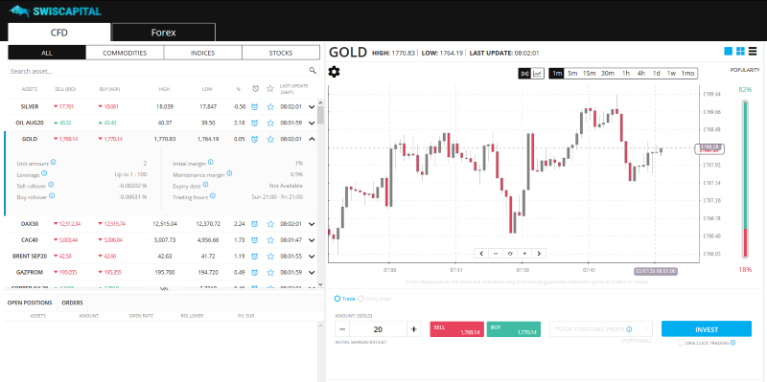767x382 pixels.
Task: Reset chart view with center icon
Action: 510,253
